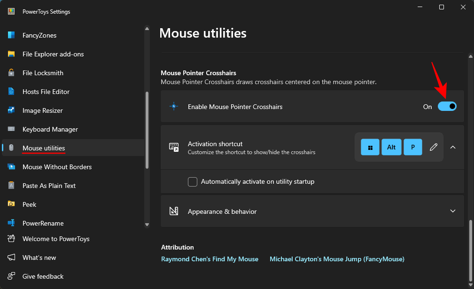Click the Hosts File Editor icon

click(x=11, y=91)
